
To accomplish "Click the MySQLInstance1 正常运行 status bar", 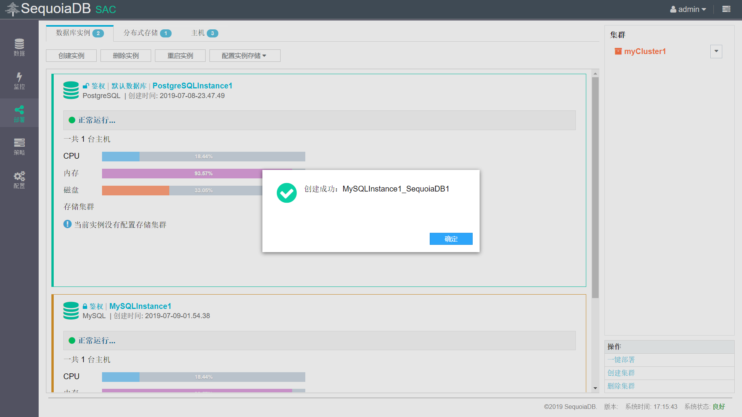I will point(320,341).
